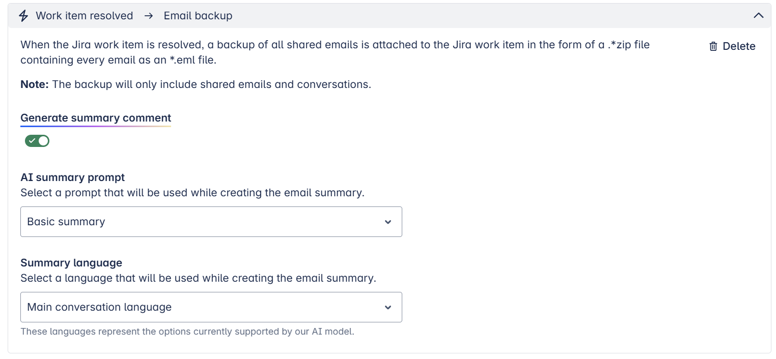
Task: Click the Basic summary dropdown chevron
Action: [388, 222]
